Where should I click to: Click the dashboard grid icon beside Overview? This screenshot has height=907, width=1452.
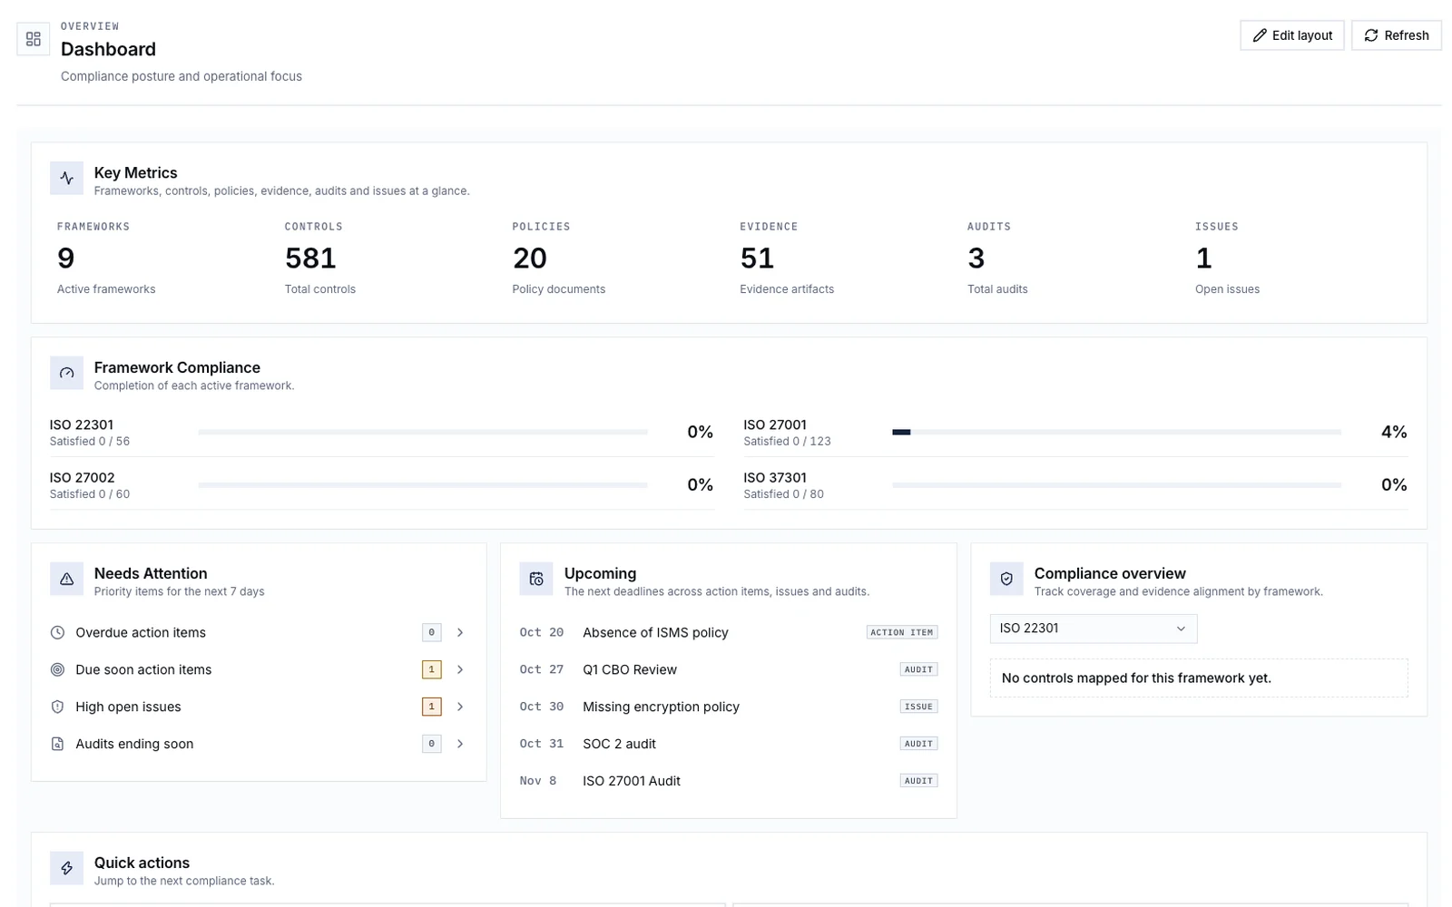click(34, 39)
